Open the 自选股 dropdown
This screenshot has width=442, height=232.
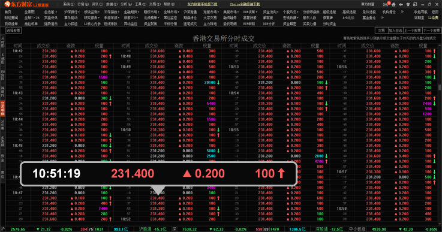[50, 12]
